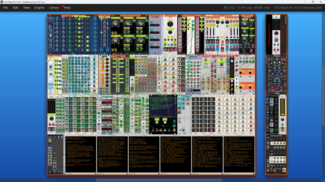Viewport: 325px width, 182px height.
Task: Click the VCA Envelope label
Action: click(x=247, y=83)
